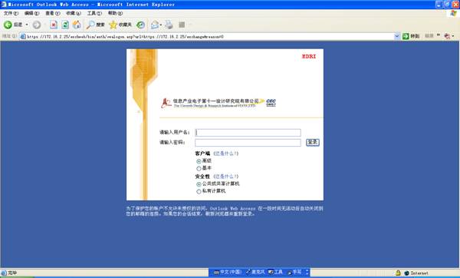Expand the address bar dropdown arrow

click(x=397, y=36)
